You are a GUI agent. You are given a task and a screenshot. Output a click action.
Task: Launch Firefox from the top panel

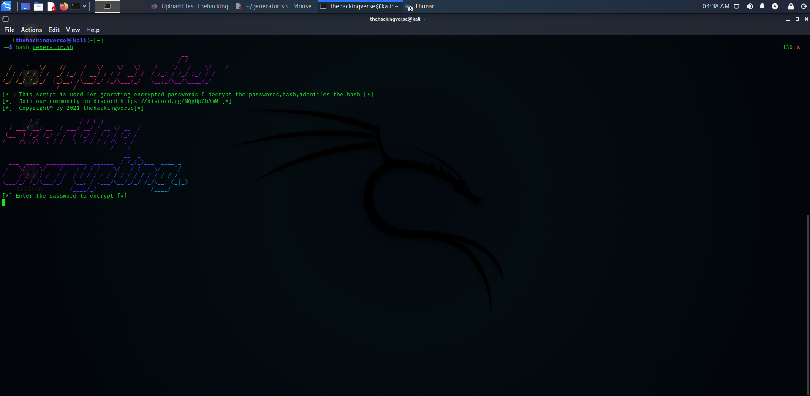[x=64, y=6]
